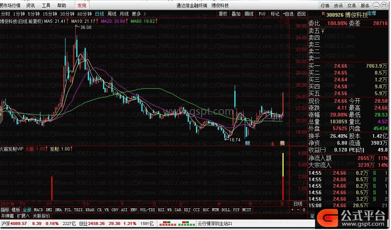391x230 pixels.
Task: Select the 5分钟 period tab
Action: [34, 14]
